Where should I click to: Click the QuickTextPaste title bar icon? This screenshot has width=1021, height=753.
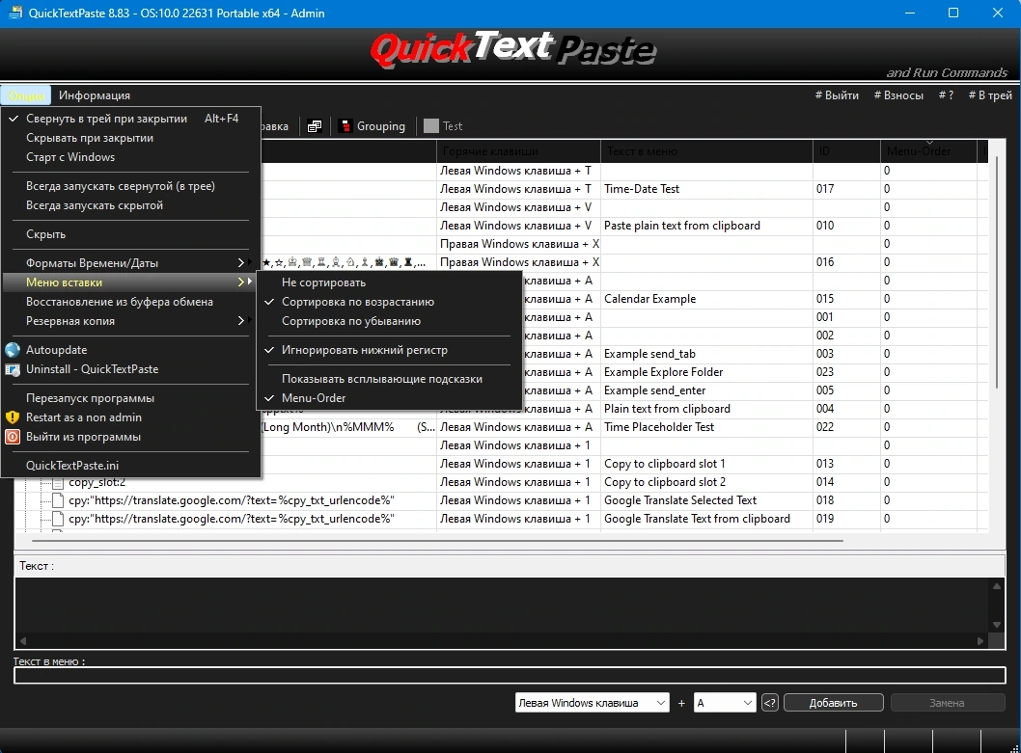pyautogui.click(x=15, y=13)
